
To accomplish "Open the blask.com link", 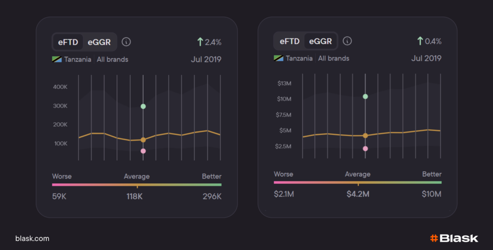I will (x=32, y=238).
